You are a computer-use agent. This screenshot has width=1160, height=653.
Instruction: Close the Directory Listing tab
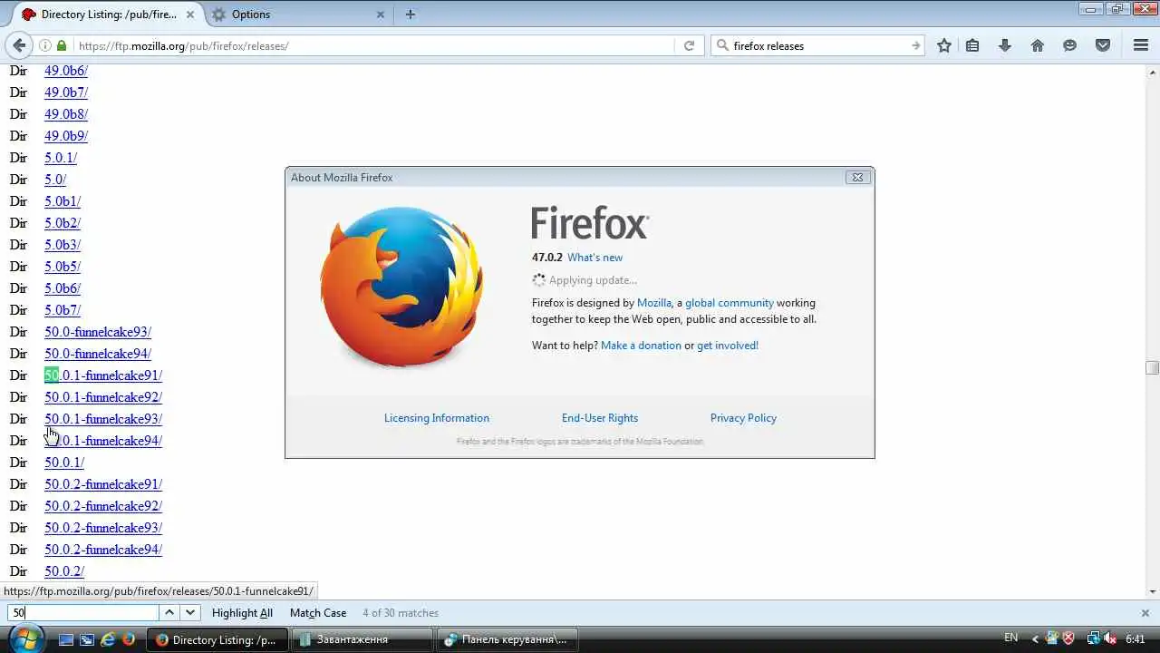coord(191,15)
